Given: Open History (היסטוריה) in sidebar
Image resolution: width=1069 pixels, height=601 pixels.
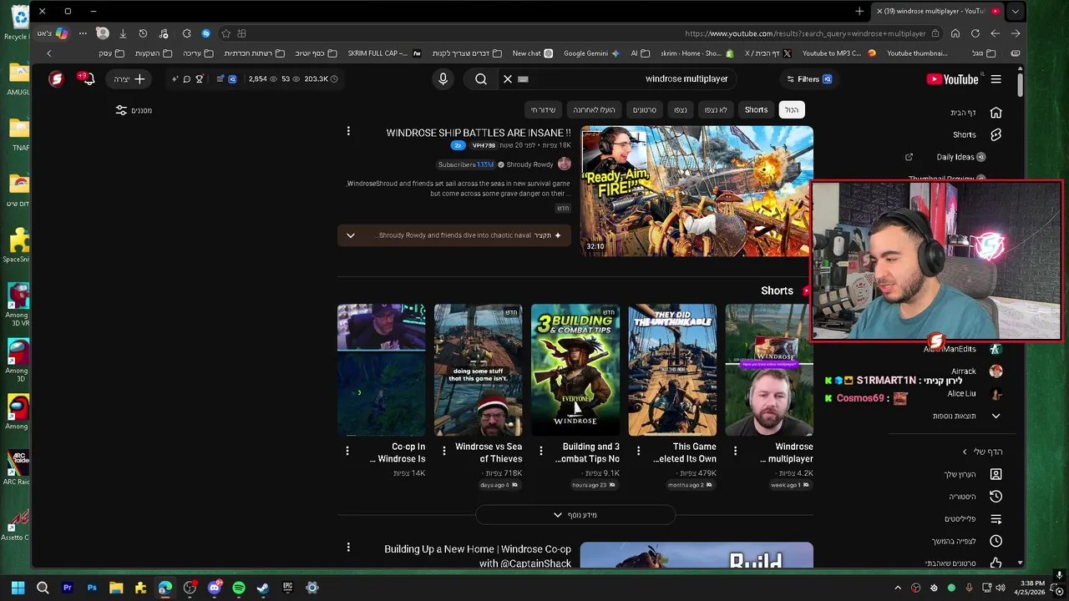Looking at the screenshot, I should [974, 497].
